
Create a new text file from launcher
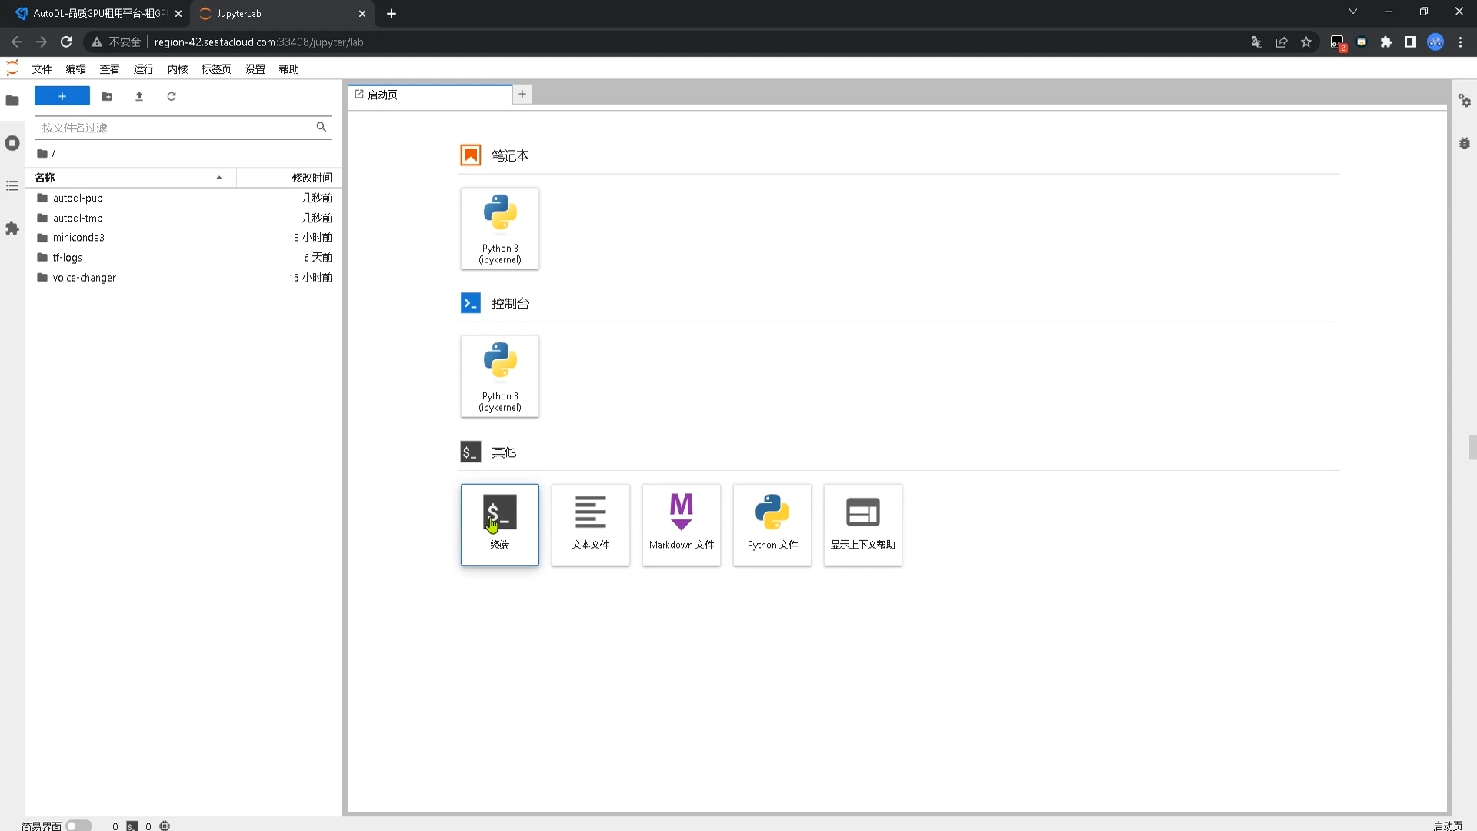[x=591, y=525]
